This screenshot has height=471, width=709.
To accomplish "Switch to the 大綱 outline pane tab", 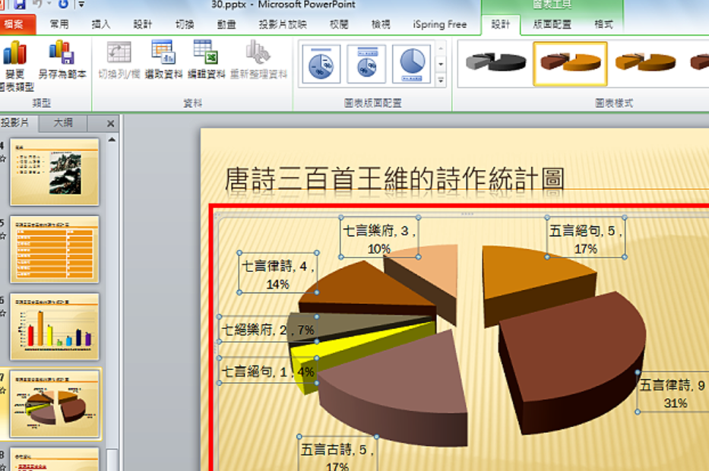I will coord(63,122).
